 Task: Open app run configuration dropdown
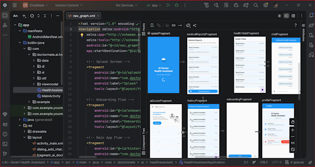[x=154, y=5]
